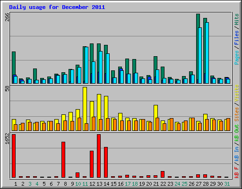Click the x-axis day label '13'
Screen dimensions: 242x189
(x=99, y=184)
